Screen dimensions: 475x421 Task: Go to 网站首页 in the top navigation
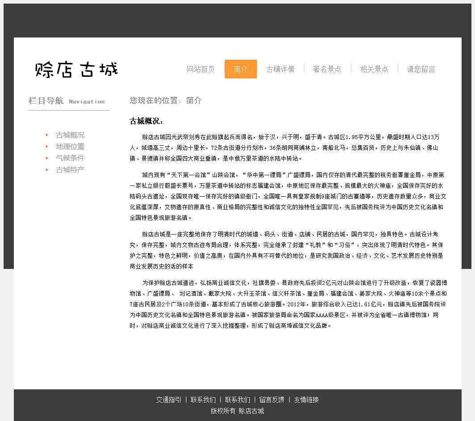pos(201,69)
